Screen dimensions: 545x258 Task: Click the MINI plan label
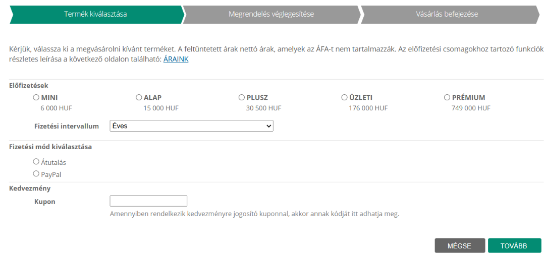click(49, 98)
